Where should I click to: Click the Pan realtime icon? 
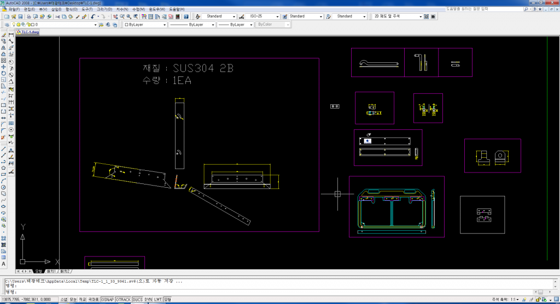point(115,16)
